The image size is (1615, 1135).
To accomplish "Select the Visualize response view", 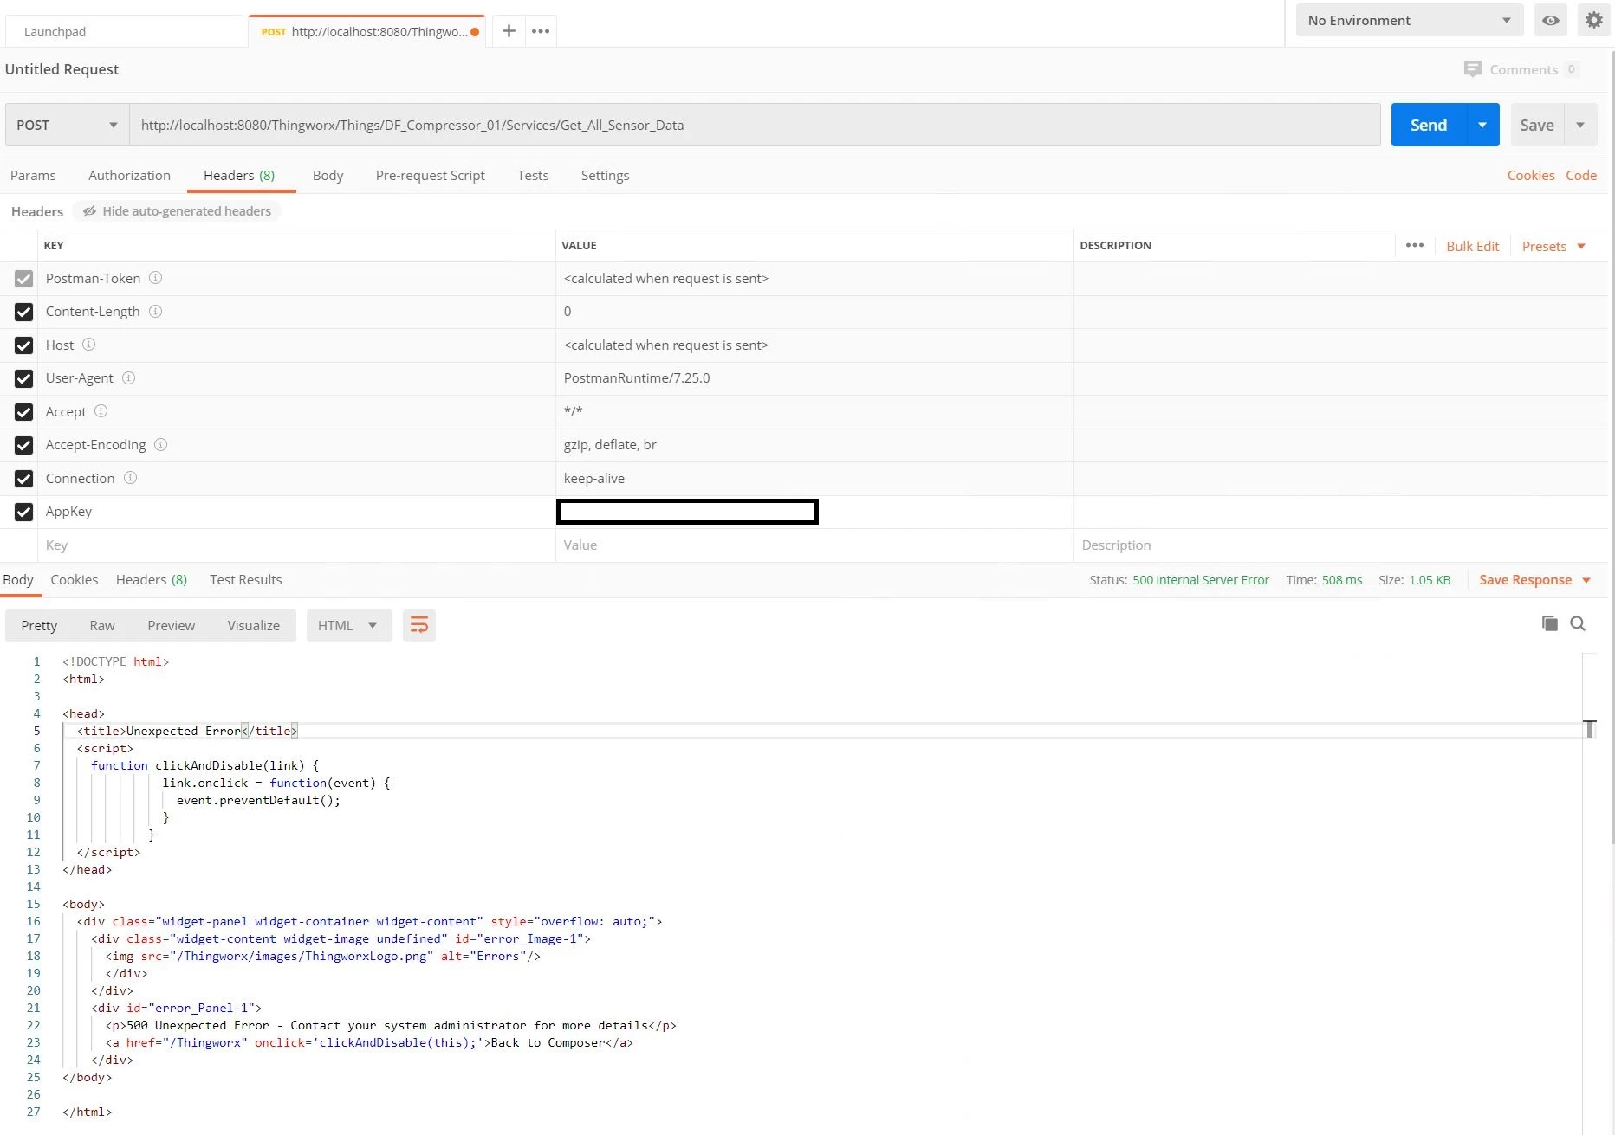I will point(253,625).
